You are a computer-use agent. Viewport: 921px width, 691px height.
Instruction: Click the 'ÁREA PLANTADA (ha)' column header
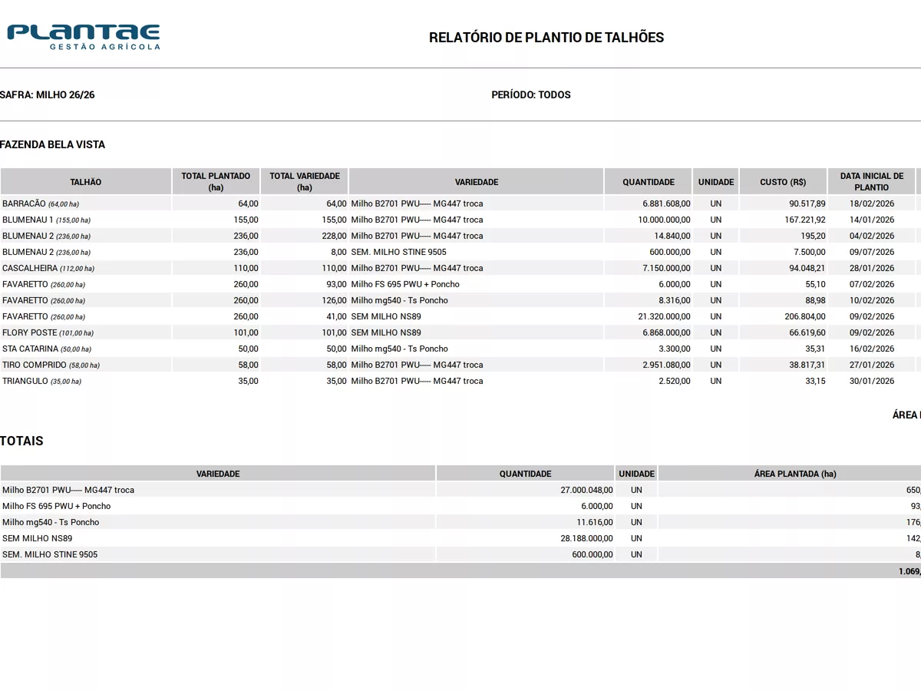(x=790, y=474)
